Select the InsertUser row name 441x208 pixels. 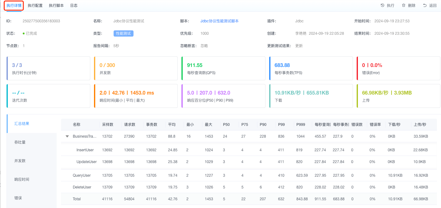tap(85, 150)
